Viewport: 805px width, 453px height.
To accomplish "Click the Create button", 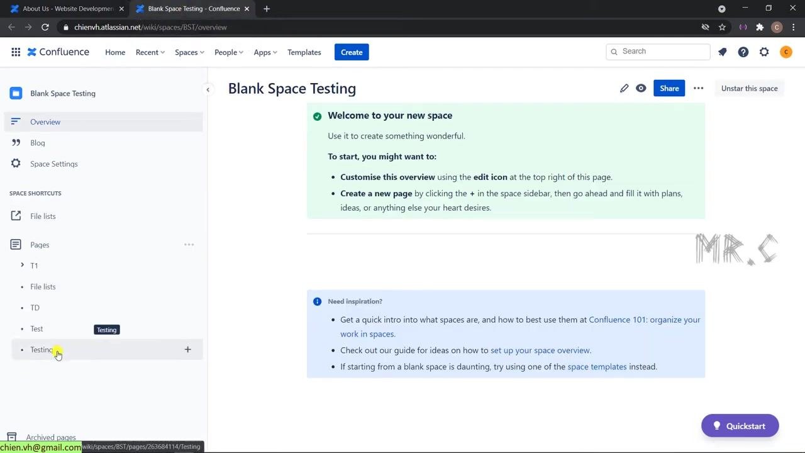I will (x=352, y=52).
